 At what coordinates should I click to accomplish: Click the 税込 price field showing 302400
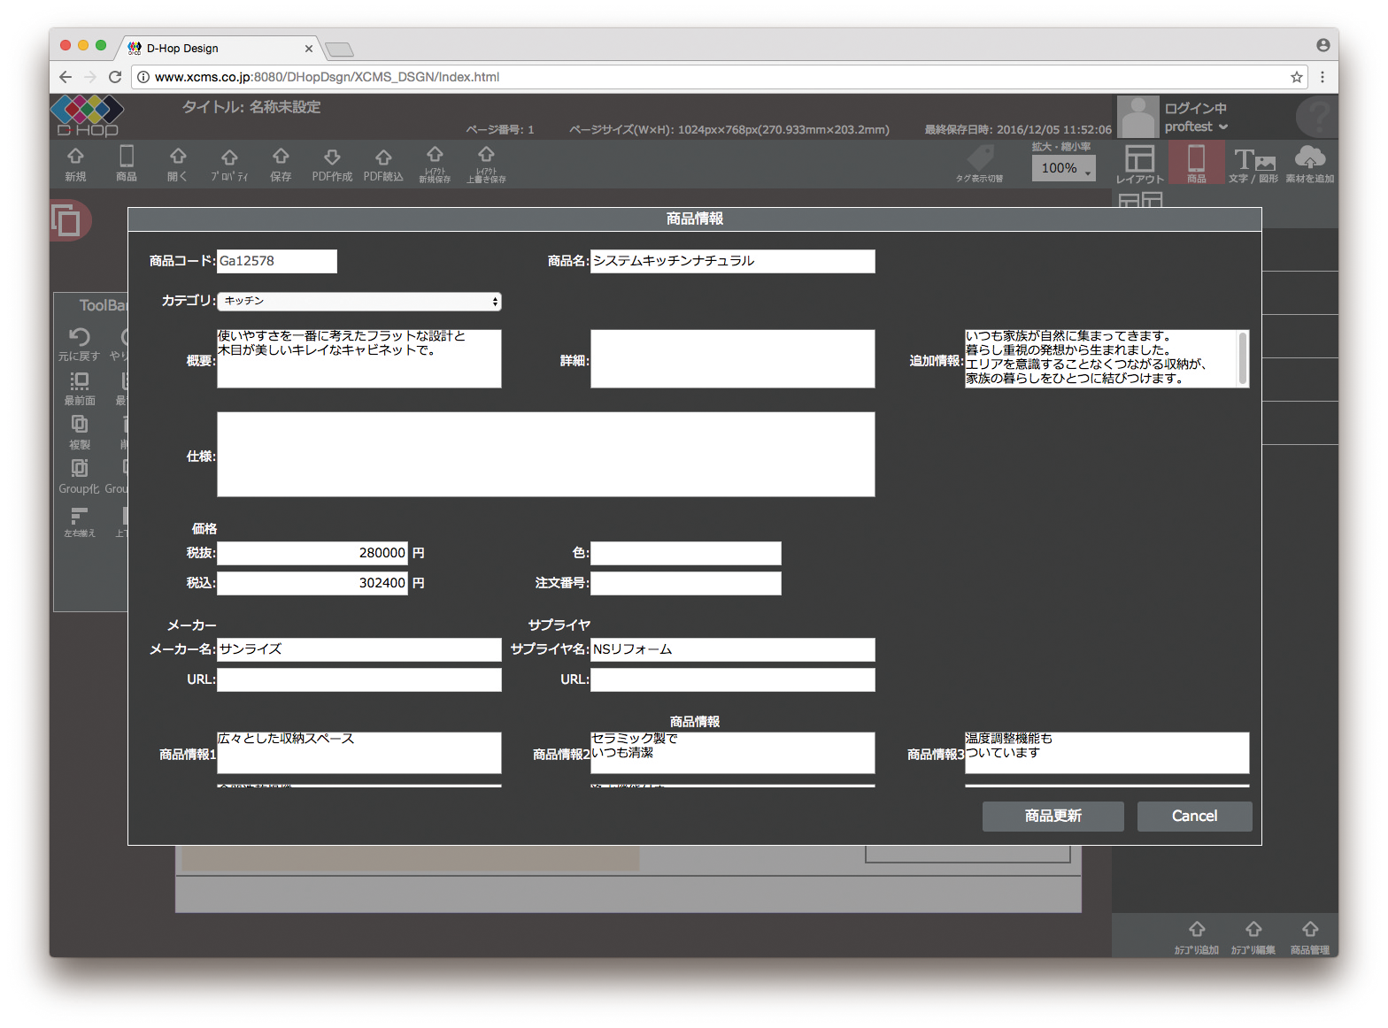[x=312, y=583]
